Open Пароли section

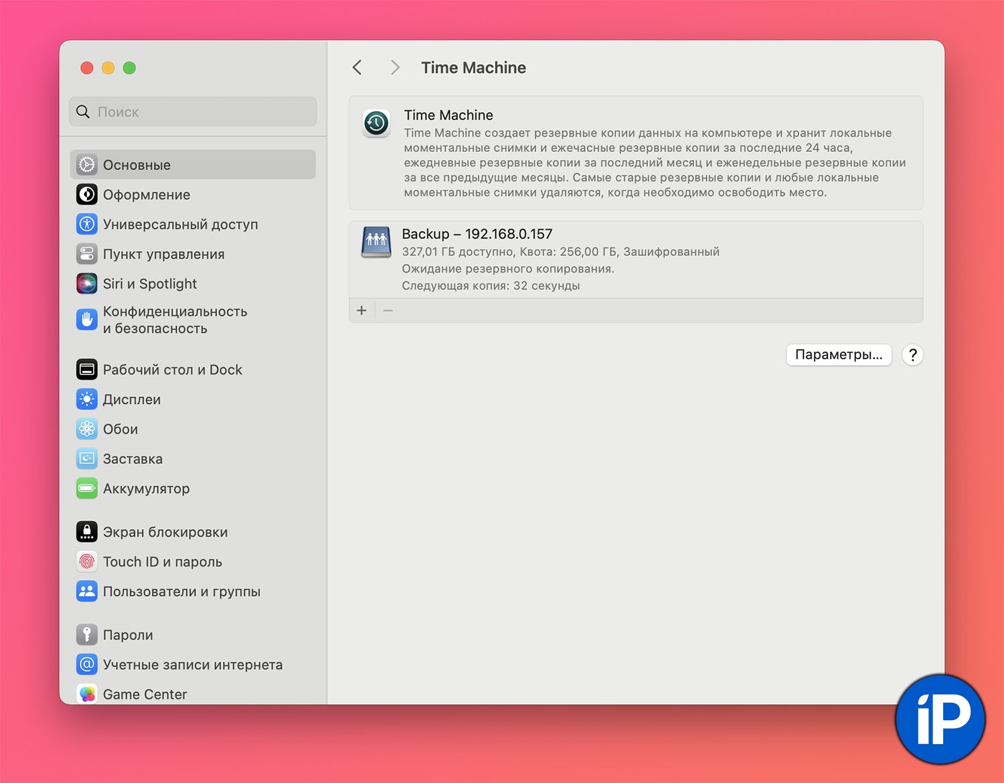193,635
